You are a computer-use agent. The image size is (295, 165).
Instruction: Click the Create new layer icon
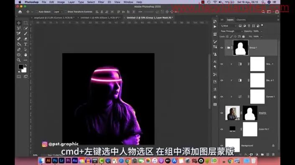(268, 155)
